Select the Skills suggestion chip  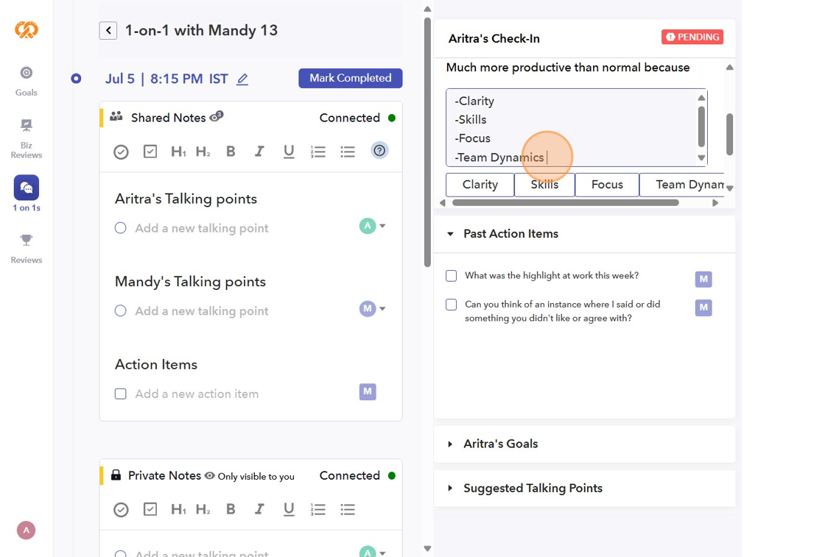point(544,185)
